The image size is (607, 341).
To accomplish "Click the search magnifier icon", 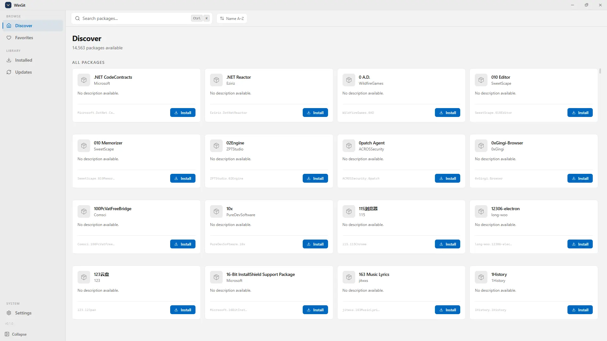I will click(x=77, y=18).
